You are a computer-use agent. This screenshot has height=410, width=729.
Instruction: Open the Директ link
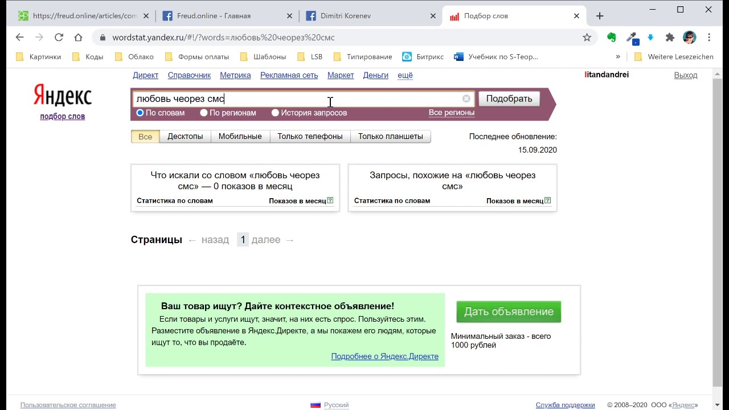[145, 75]
